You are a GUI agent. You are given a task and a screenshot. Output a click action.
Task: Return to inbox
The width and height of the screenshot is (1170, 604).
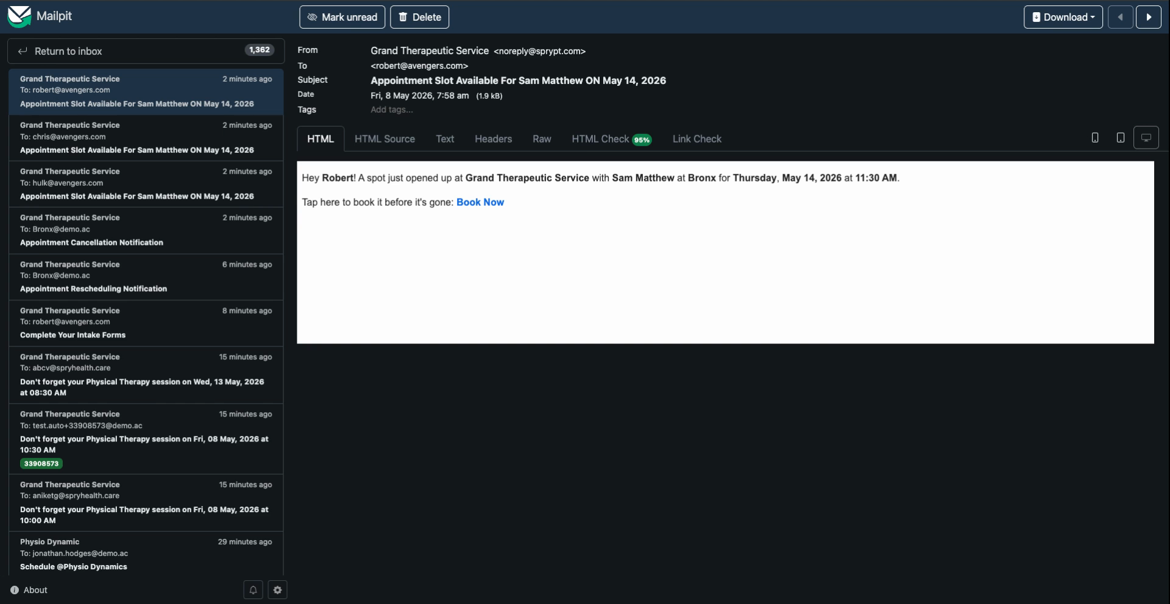[x=146, y=51]
